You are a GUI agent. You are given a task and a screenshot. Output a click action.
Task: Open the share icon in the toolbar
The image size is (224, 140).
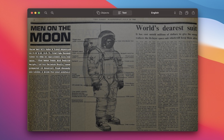pyautogui.click(x=193, y=13)
